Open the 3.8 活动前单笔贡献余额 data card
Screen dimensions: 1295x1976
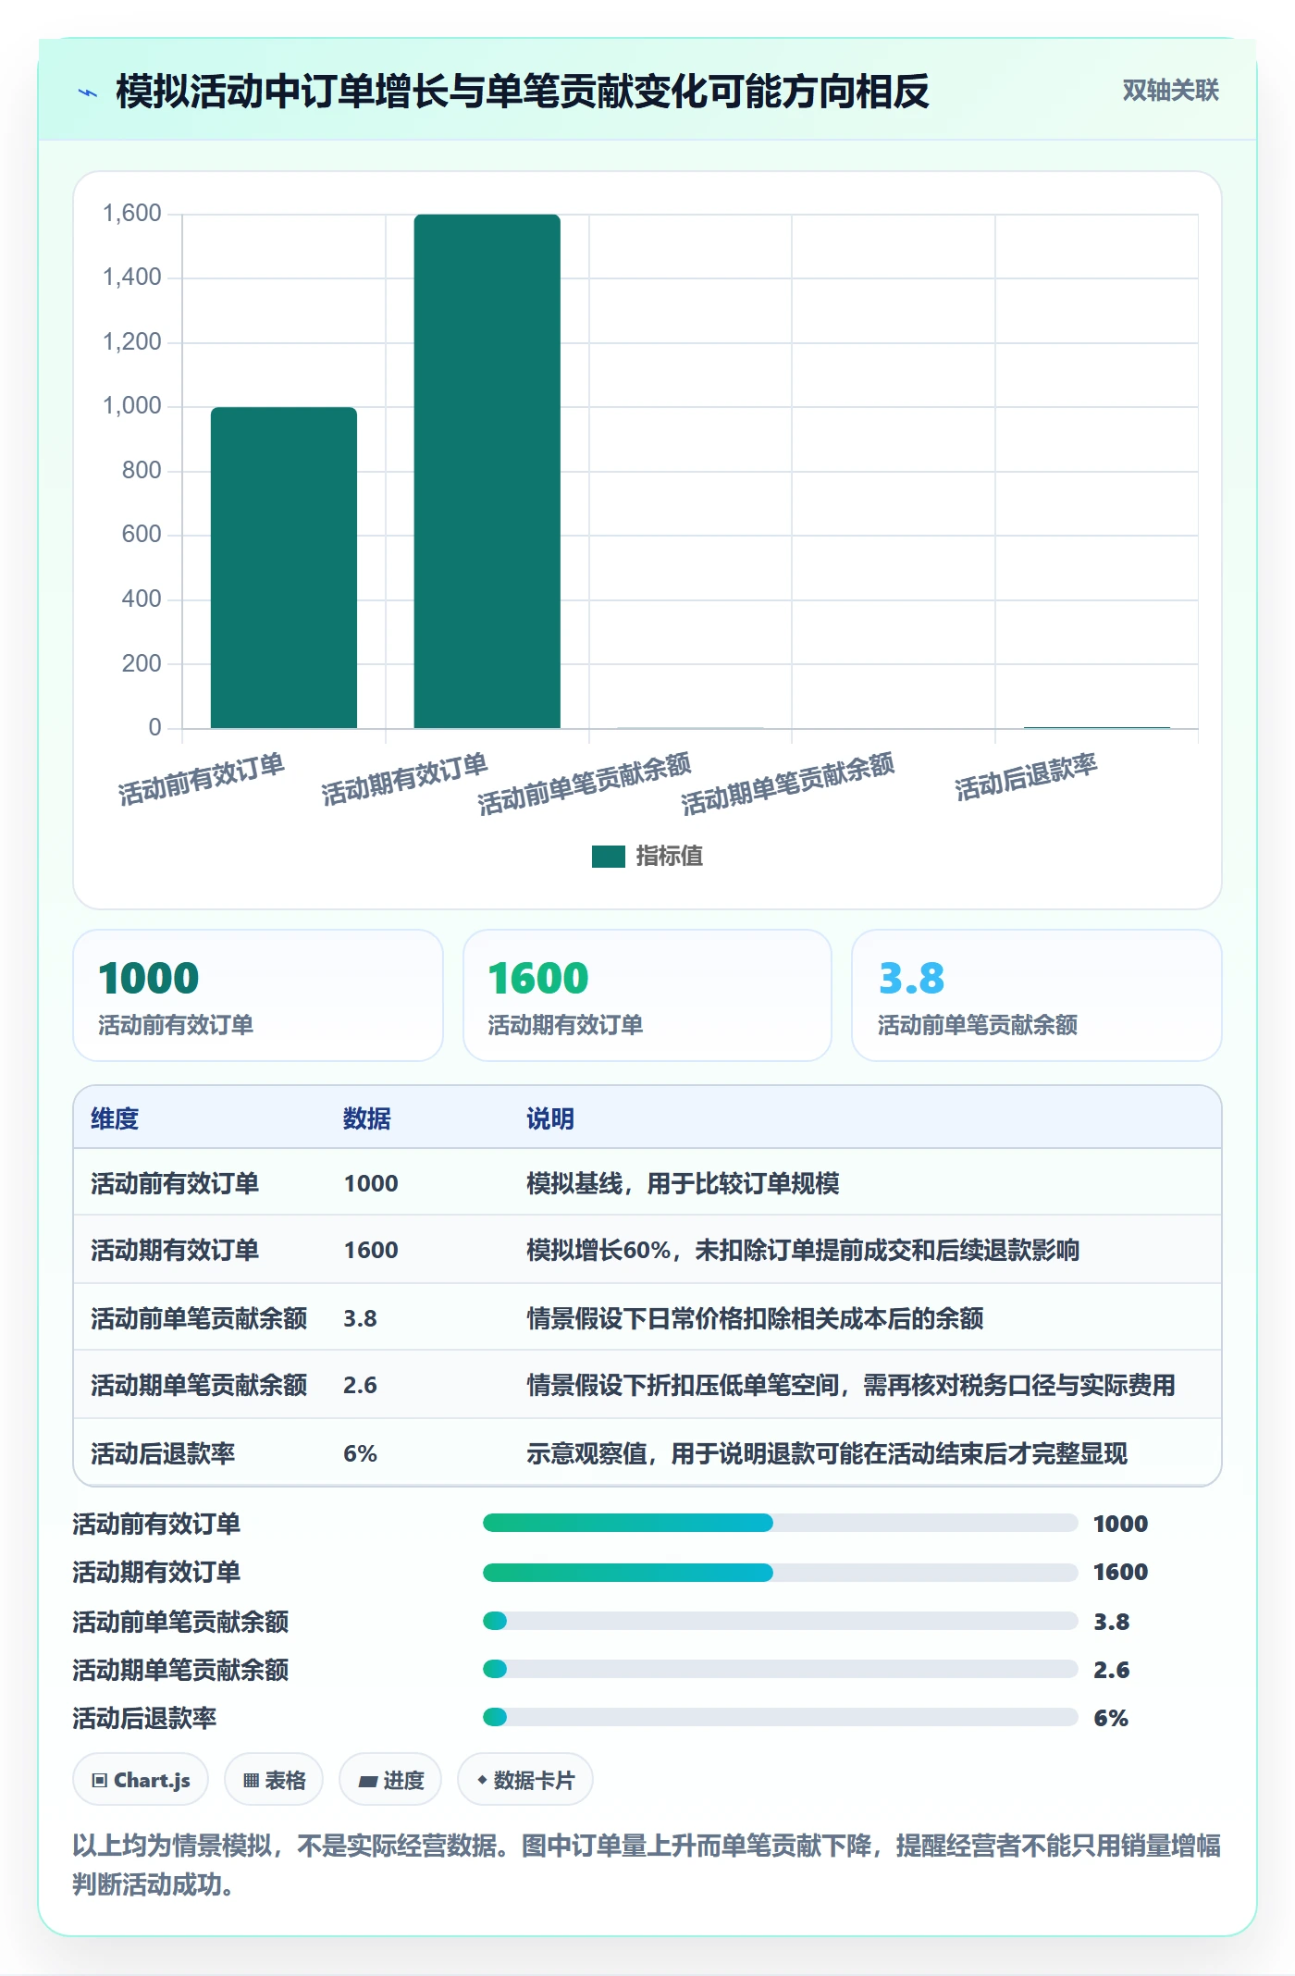pos(1036,995)
